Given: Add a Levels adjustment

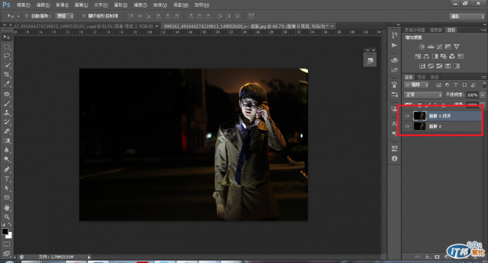Looking at the screenshot, I should pyautogui.click(x=431, y=47).
